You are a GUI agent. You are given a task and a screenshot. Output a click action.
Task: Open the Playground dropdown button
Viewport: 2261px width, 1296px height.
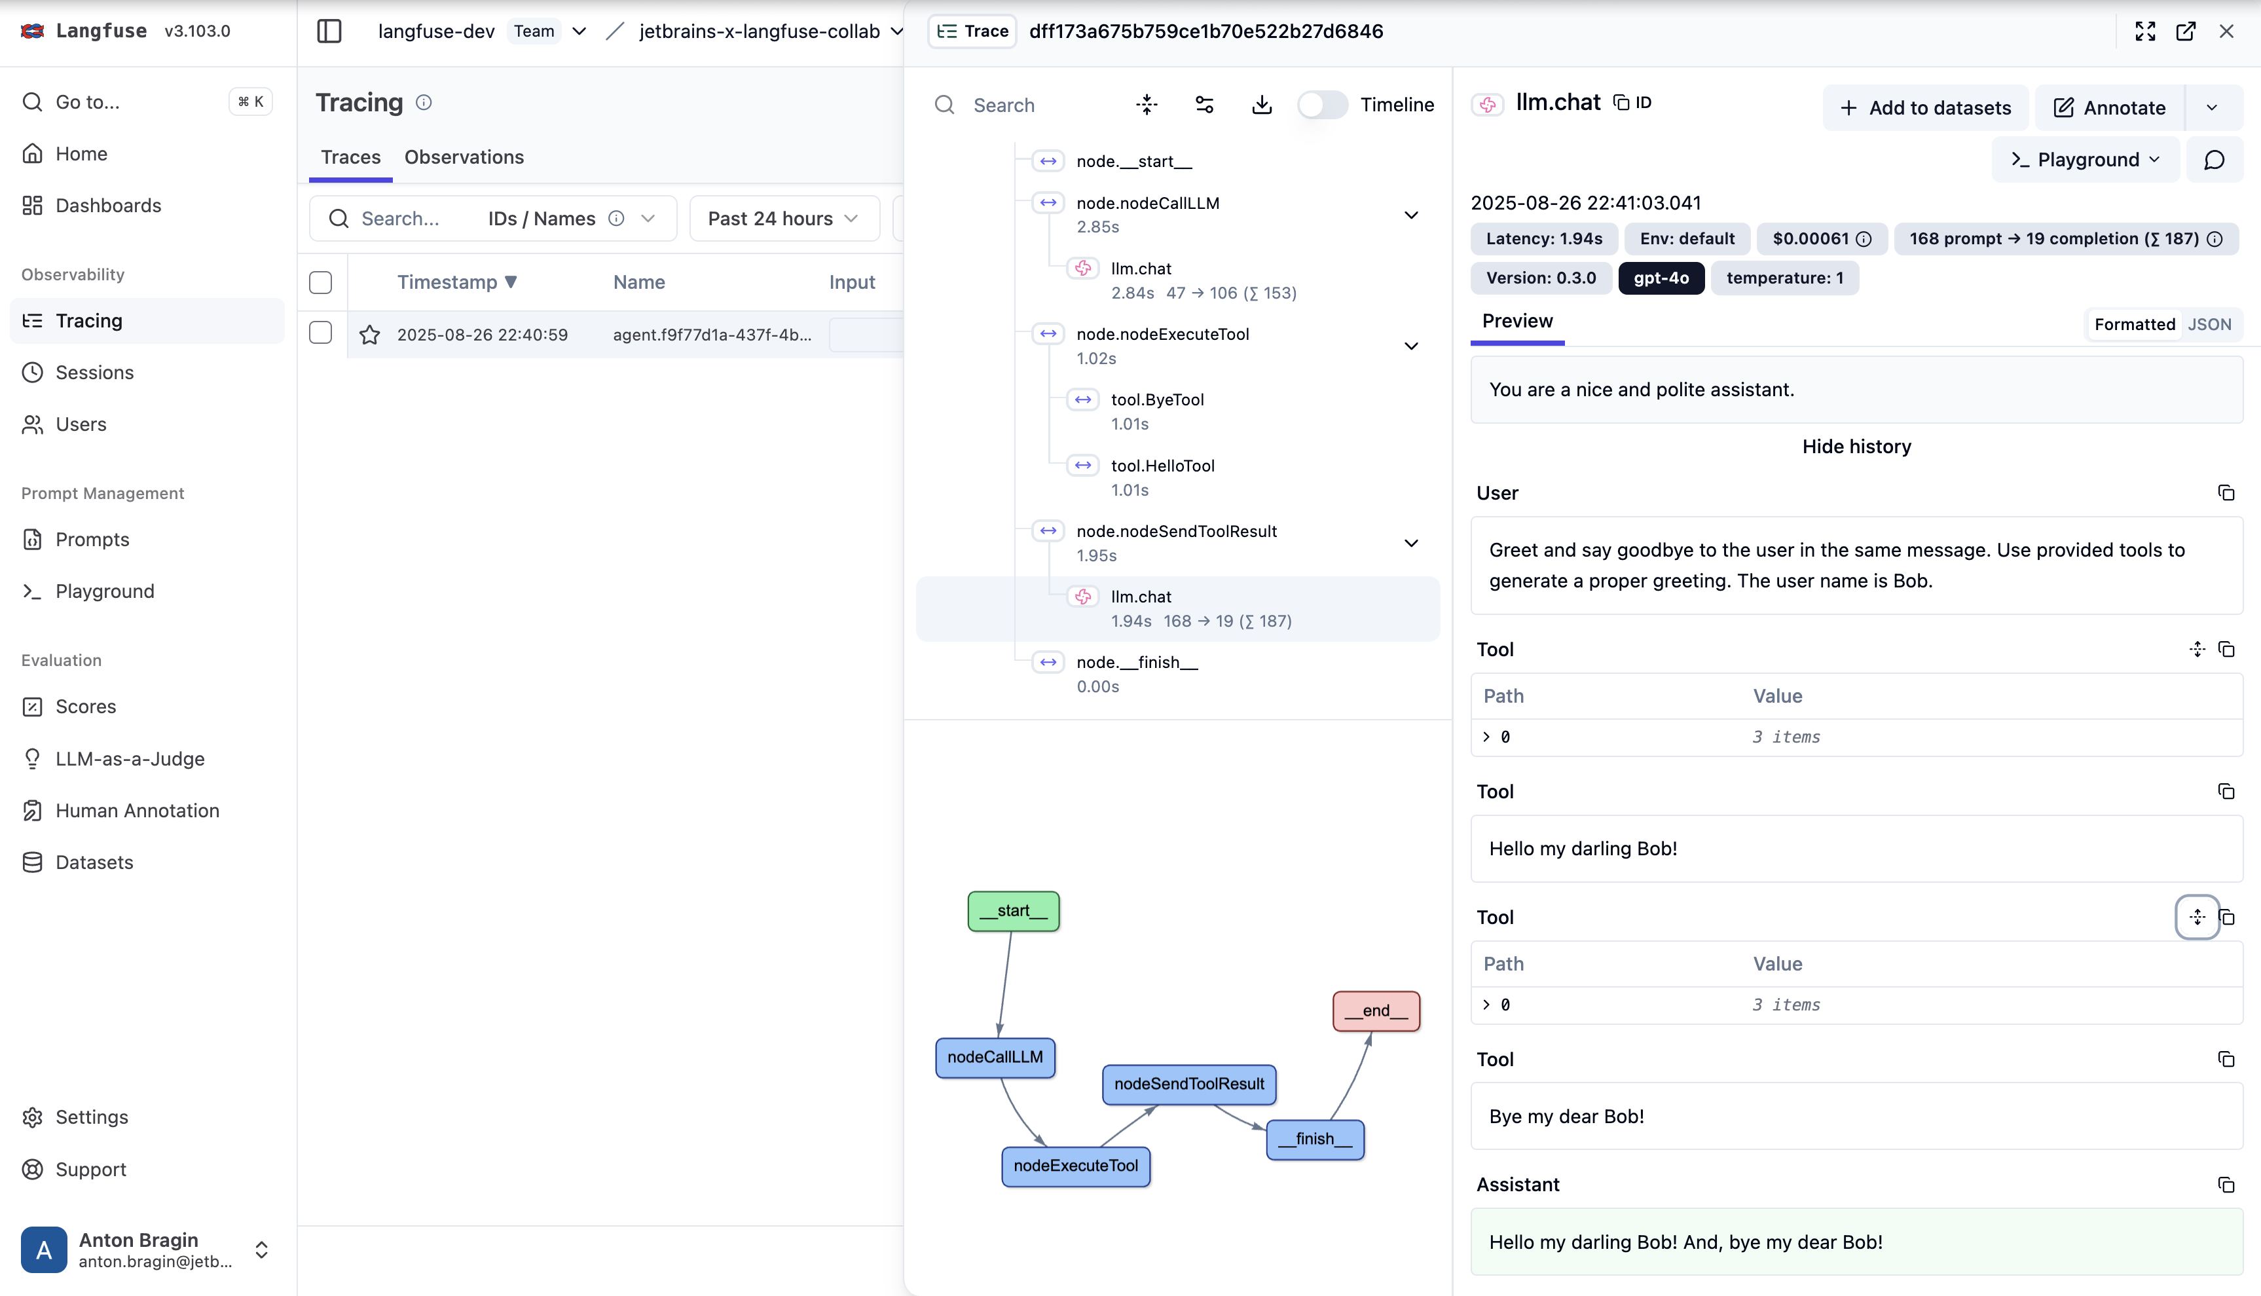coord(2085,159)
